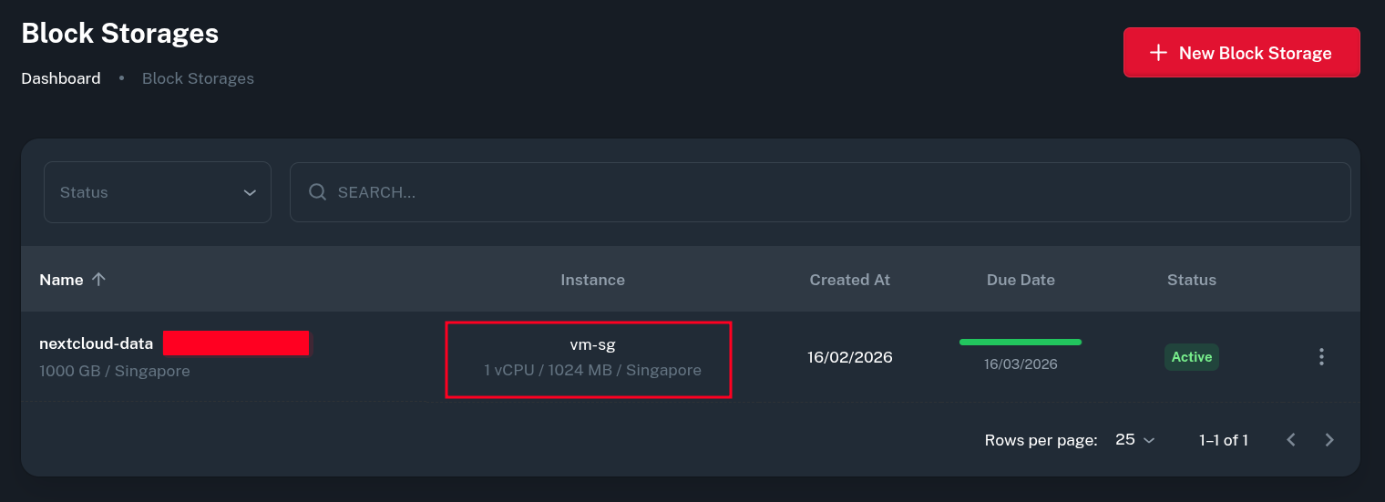Click the New Block Storage button
This screenshot has height=502, width=1385.
point(1241,53)
